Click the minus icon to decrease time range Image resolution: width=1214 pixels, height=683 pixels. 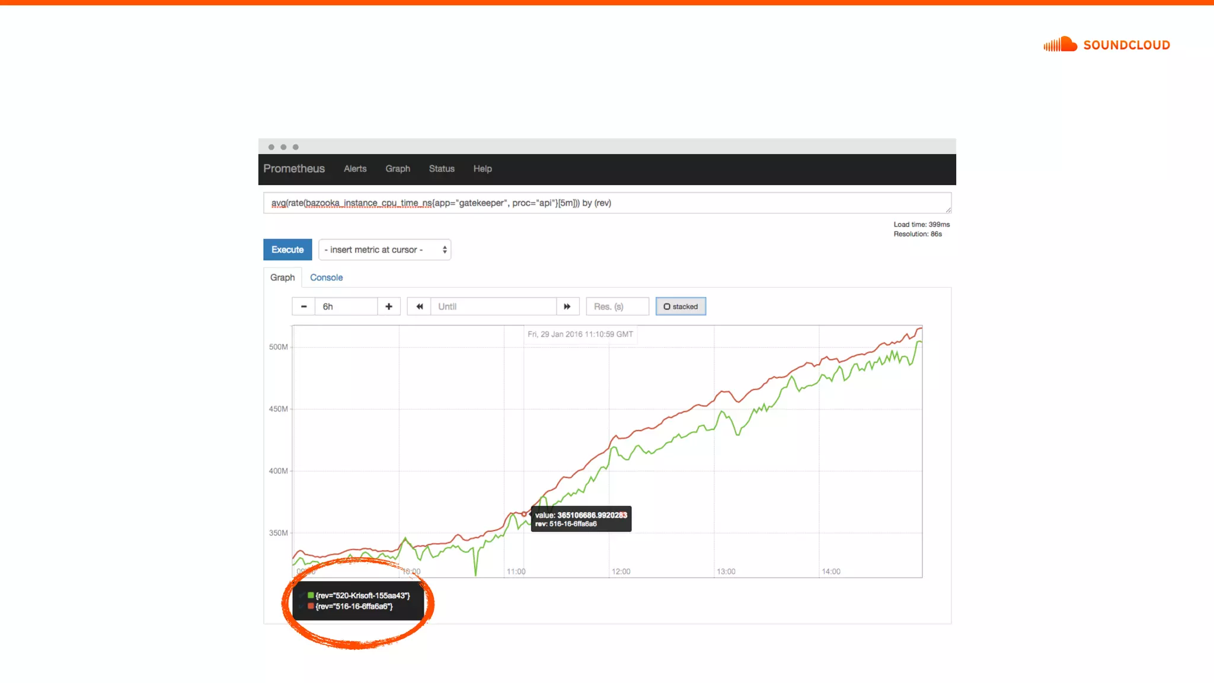point(303,307)
